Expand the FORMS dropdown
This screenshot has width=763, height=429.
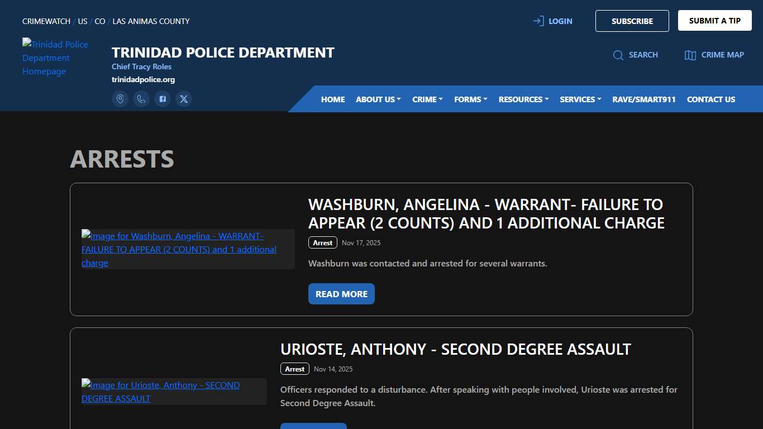(470, 99)
